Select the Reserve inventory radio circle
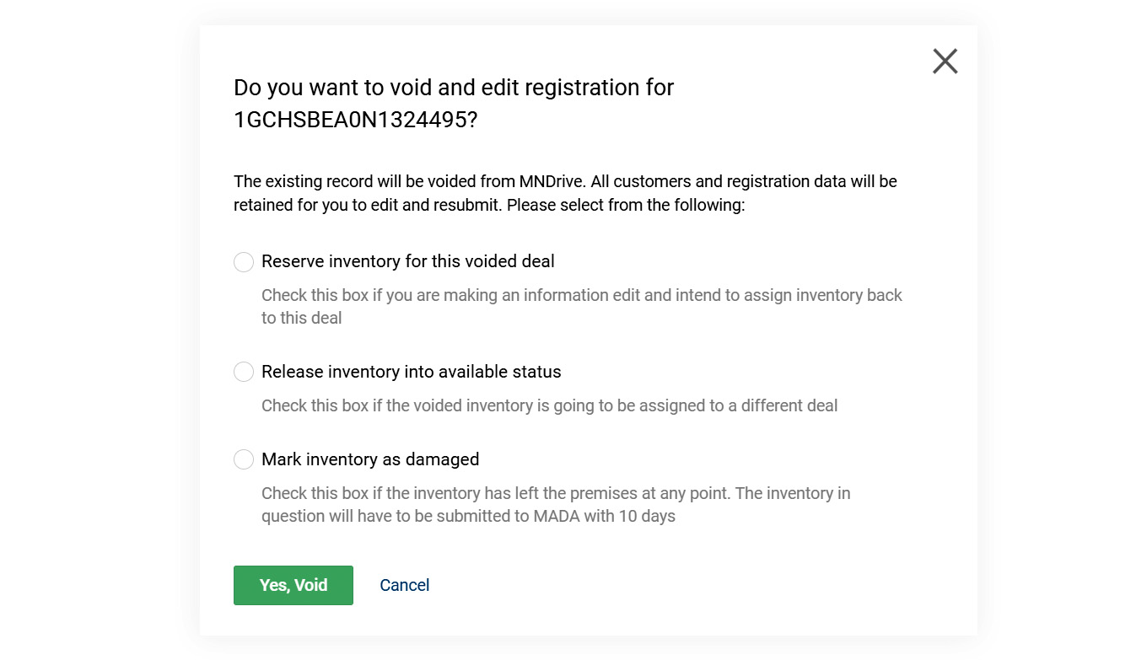Viewport: 1147px width, 660px height. 244,262
